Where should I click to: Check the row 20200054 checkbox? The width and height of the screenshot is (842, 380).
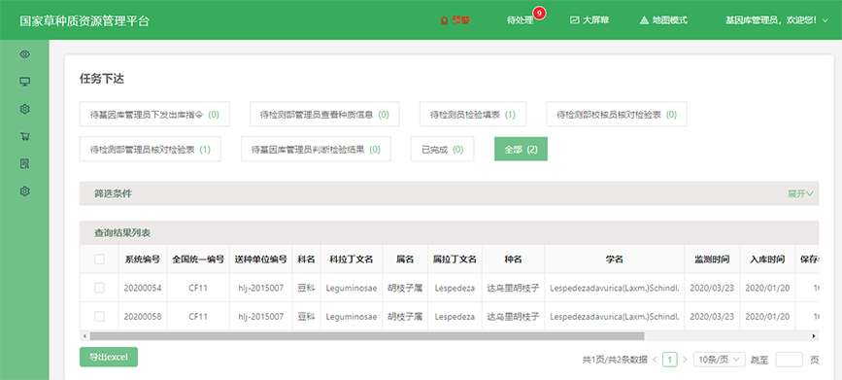coord(99,288)
